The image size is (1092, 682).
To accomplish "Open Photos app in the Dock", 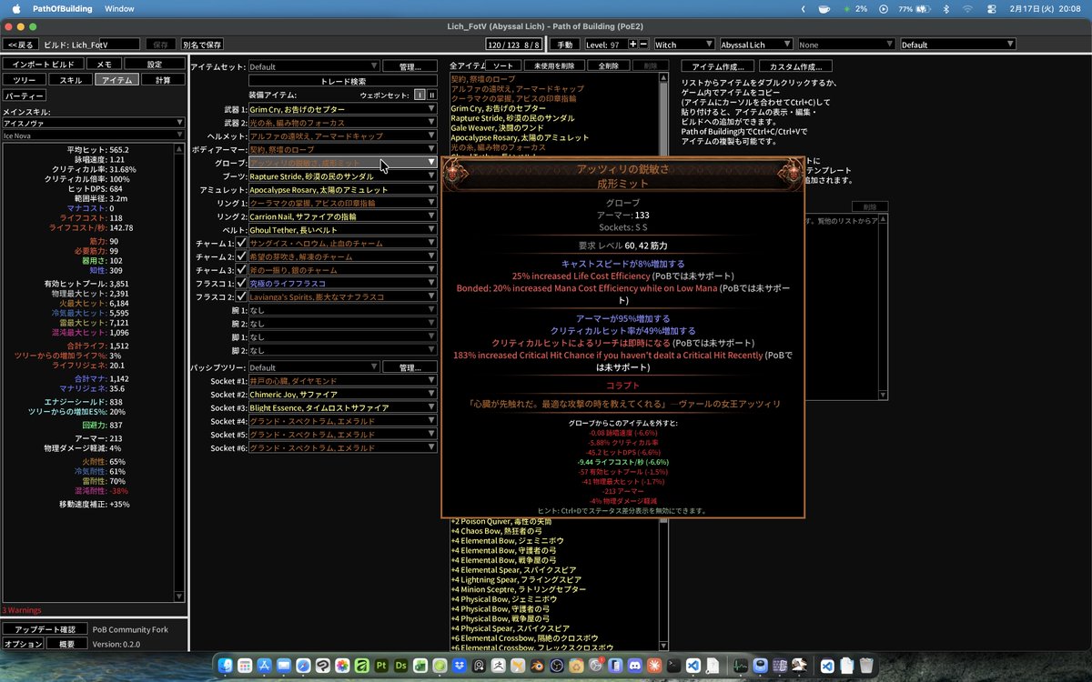I will pos(342,667).
